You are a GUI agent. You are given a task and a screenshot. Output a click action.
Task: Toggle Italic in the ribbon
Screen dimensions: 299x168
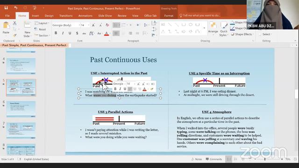(x=63, y=33)
